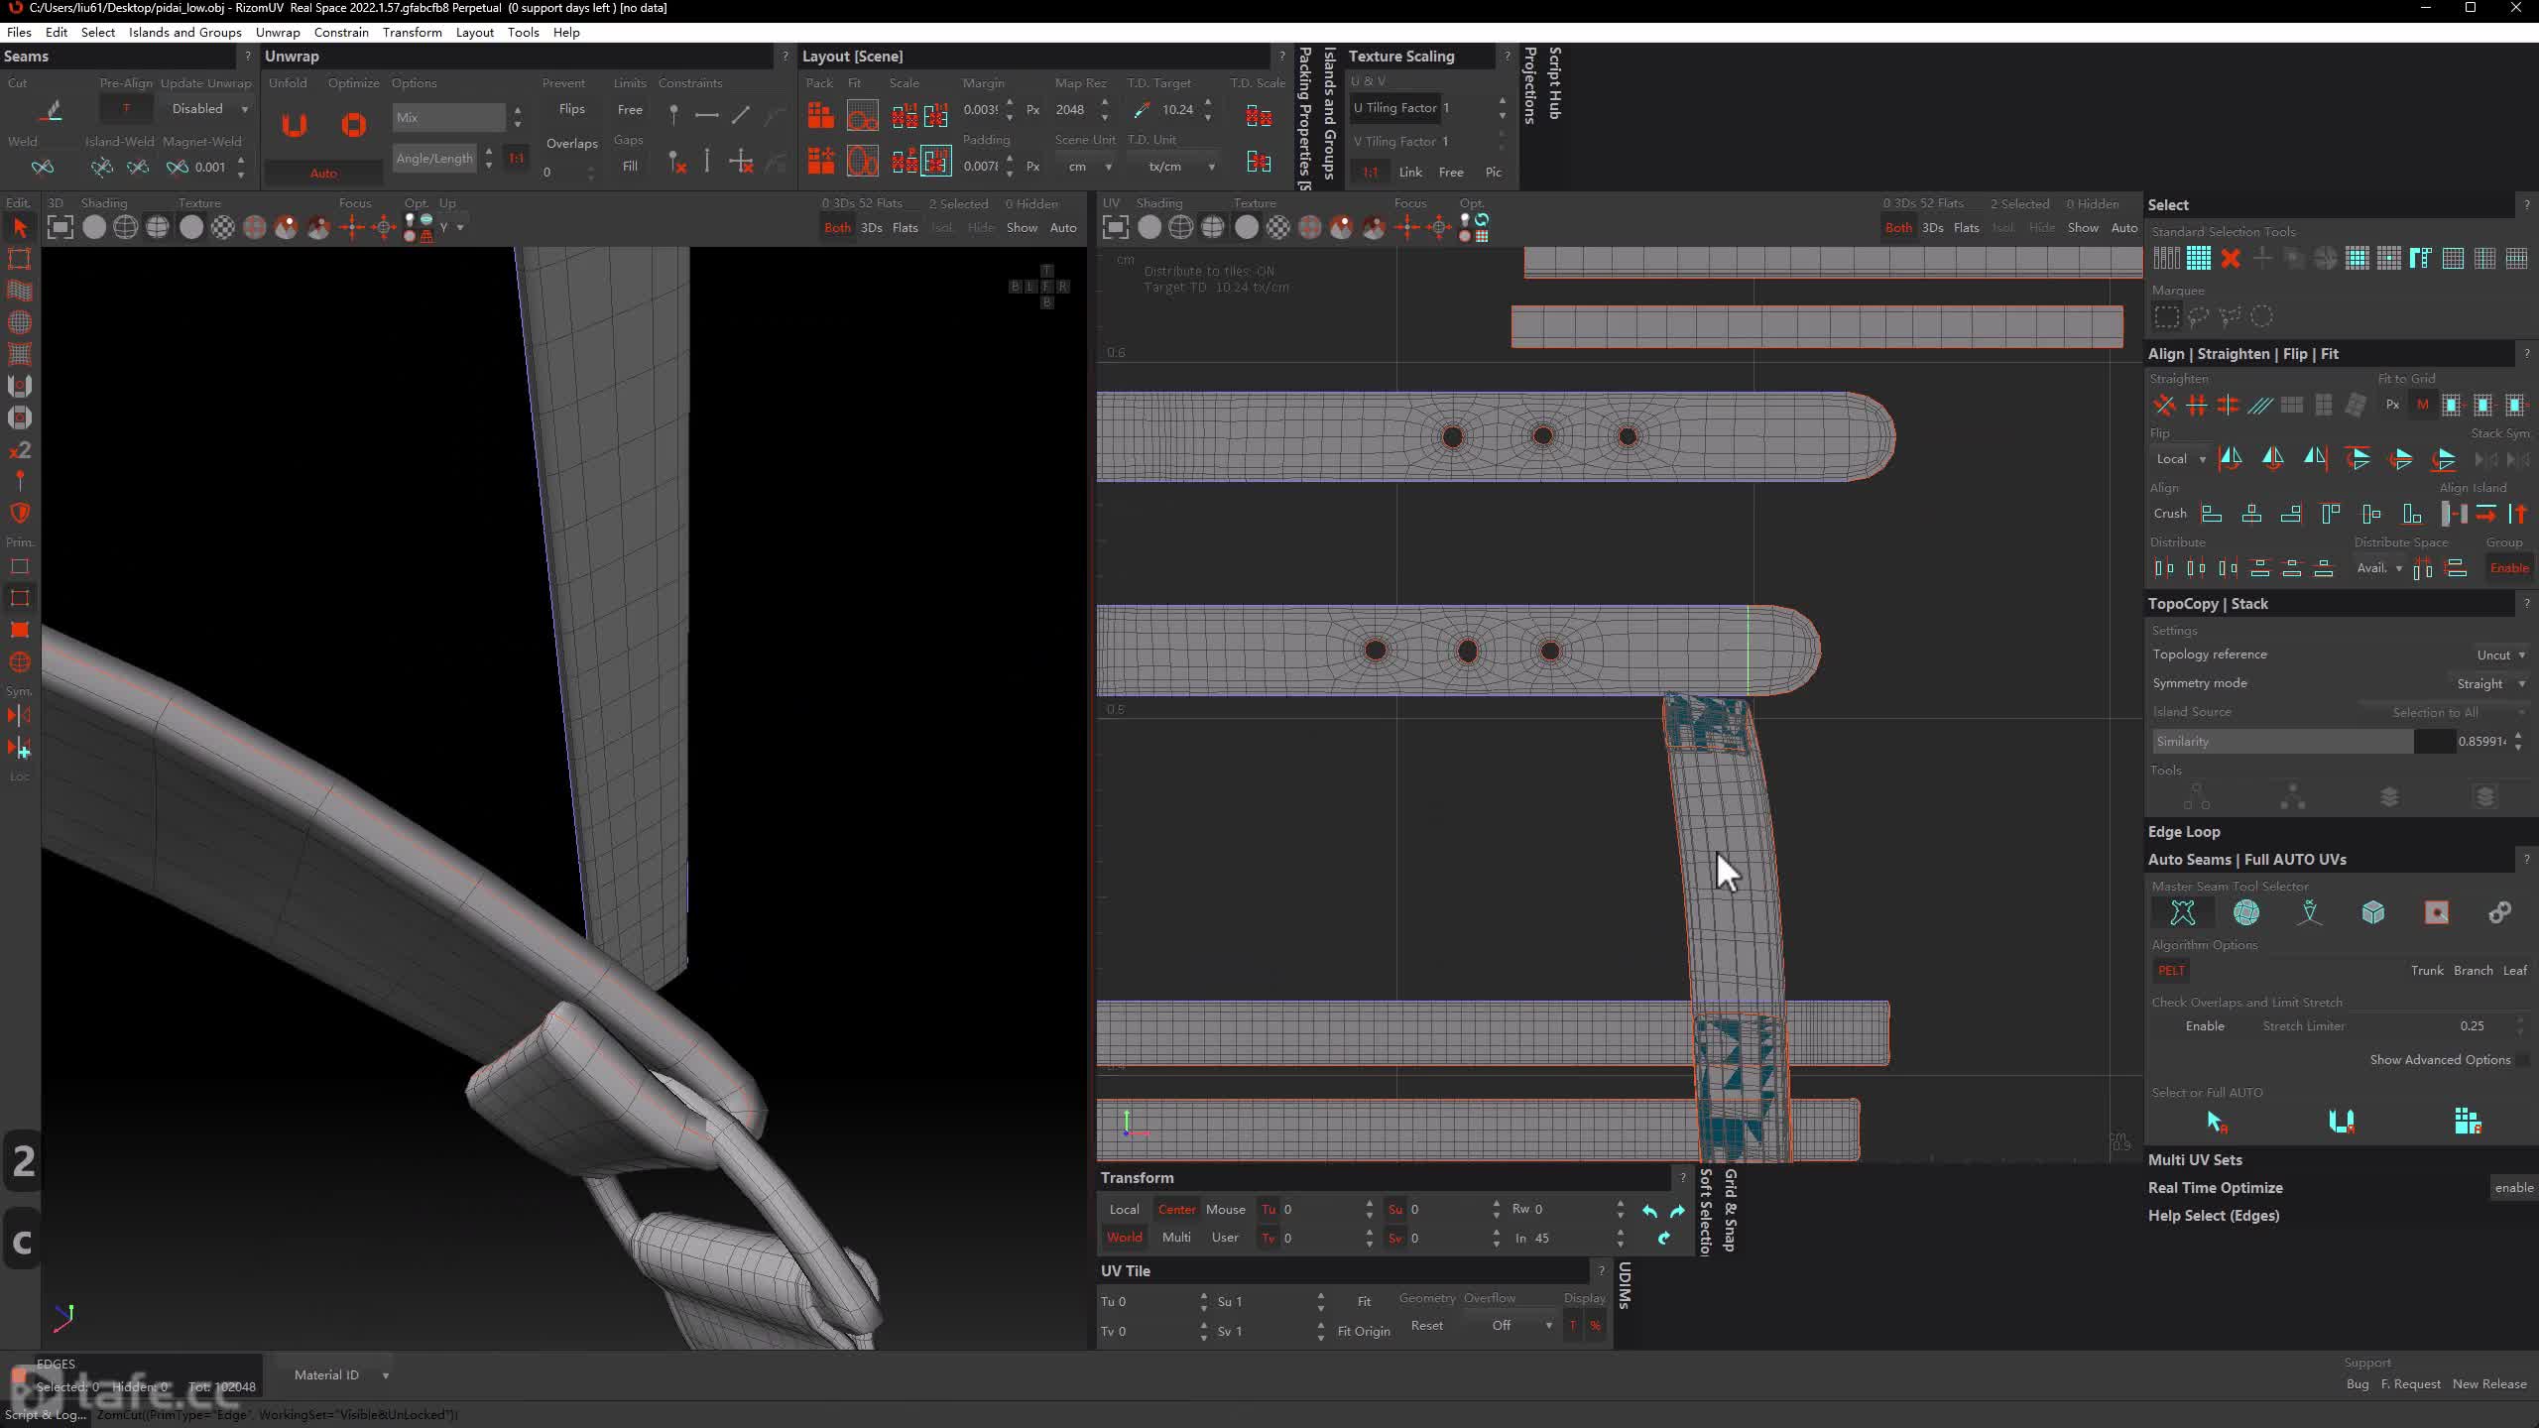Screen dimensions: 2539x1428
Task: Click the circle marquee selection icon
Action: 2261,316
